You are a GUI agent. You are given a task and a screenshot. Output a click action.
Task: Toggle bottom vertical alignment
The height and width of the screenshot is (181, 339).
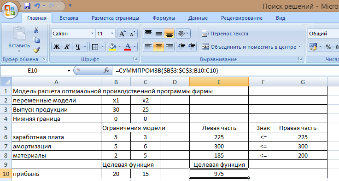point(169,34)
